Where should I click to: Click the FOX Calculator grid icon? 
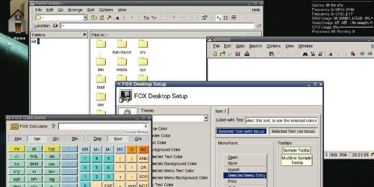[14, 126]
